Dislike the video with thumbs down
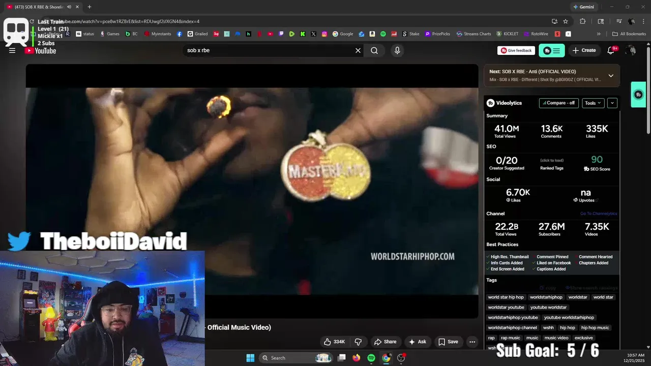Image resolution: width=651 pixels, height=366 pixels. [x=358, y=342]
